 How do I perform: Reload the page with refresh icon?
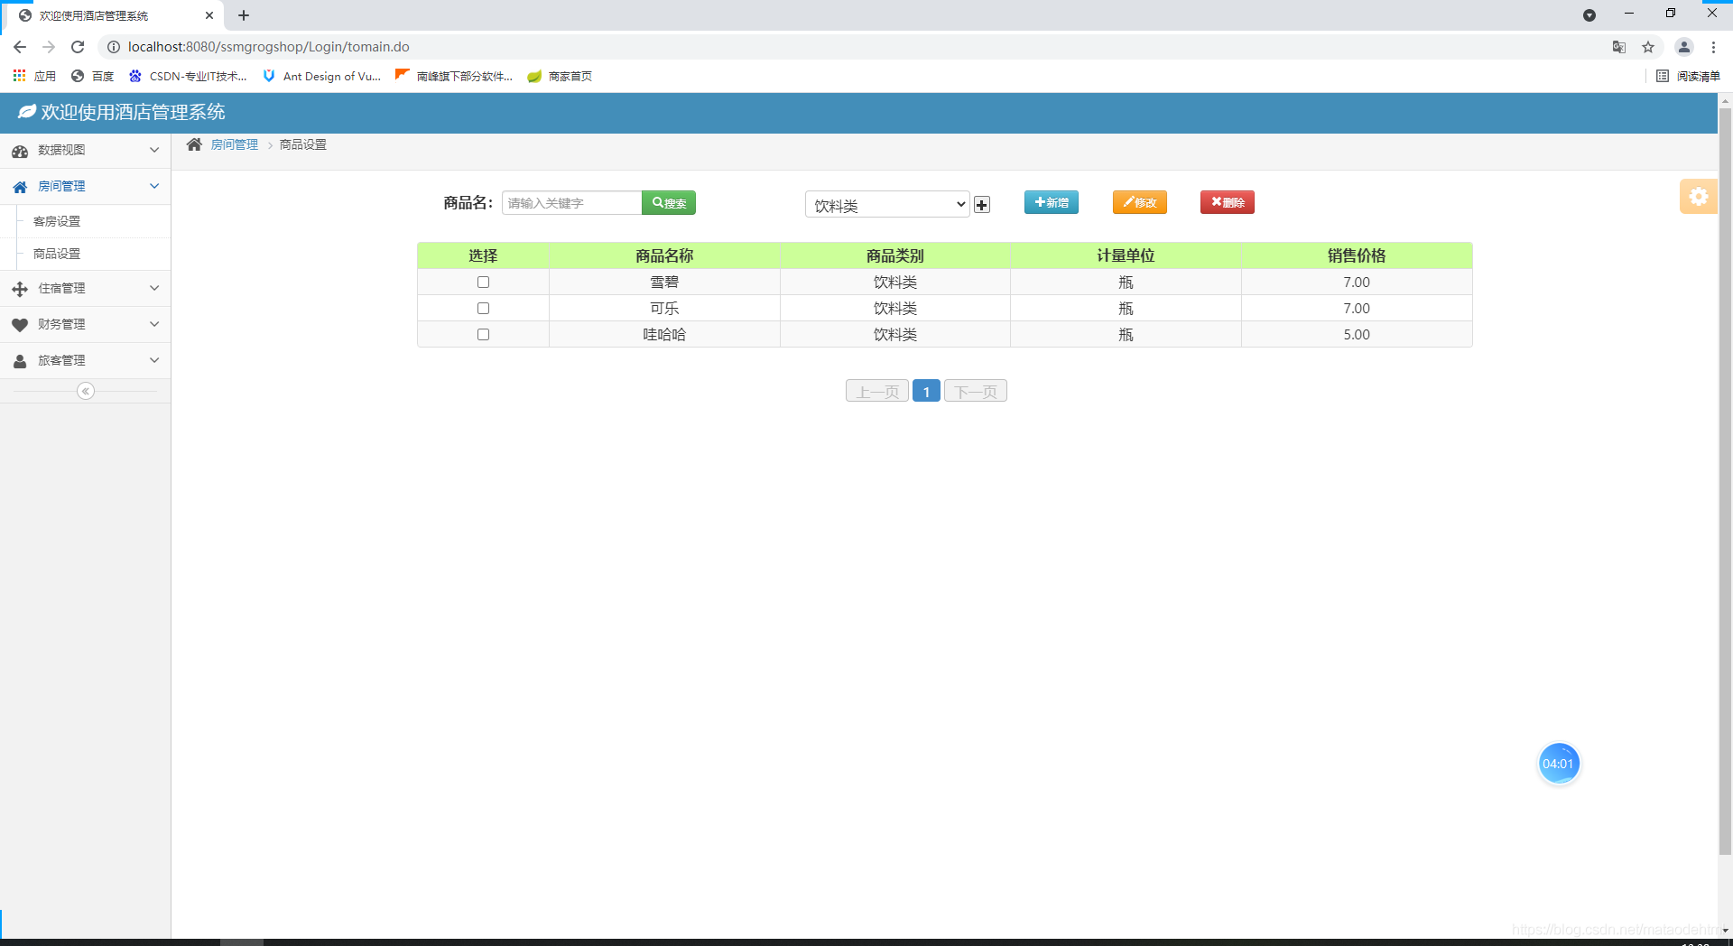point(78,47)
